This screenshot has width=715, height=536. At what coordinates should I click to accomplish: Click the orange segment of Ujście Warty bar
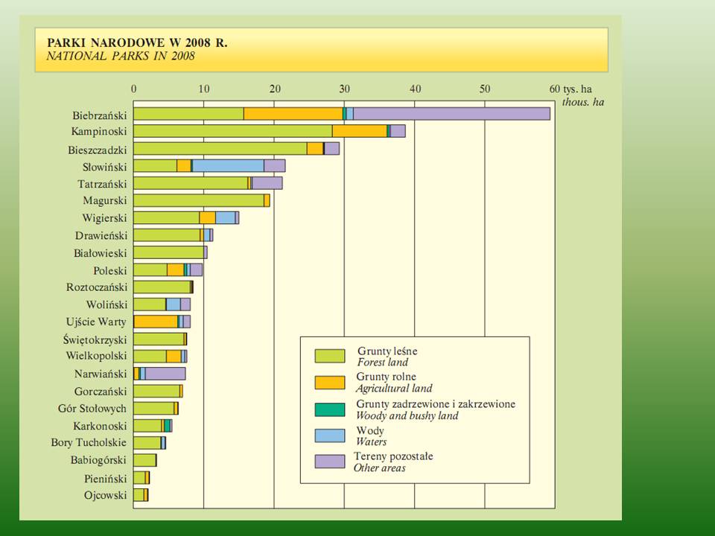coord(156,322)
